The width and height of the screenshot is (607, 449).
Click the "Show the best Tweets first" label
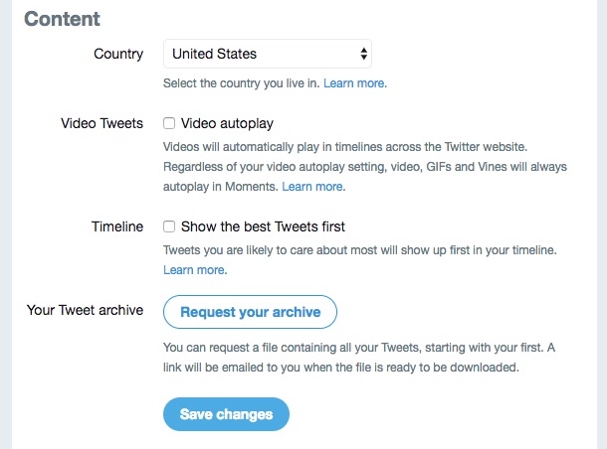point(263,226)
